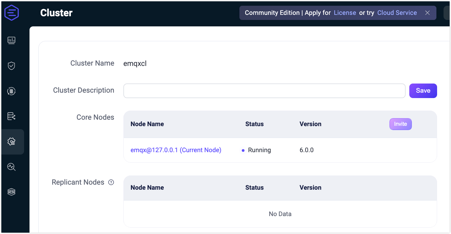Click the help icon beside Replicant Nodes
This screenshot has width=451, height=234.
tap(111, 182)
